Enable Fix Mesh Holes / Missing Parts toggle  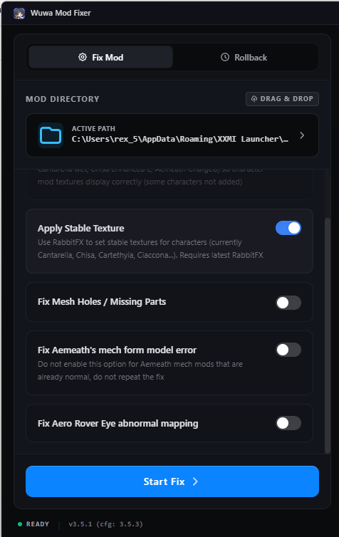pos(288,303)
